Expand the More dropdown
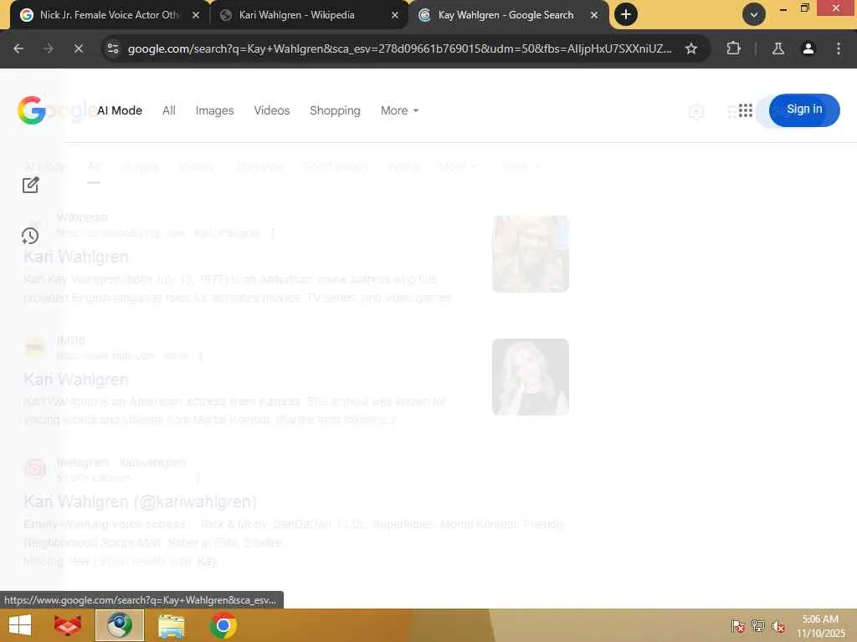The image size is (857, 642). [399, 110]
